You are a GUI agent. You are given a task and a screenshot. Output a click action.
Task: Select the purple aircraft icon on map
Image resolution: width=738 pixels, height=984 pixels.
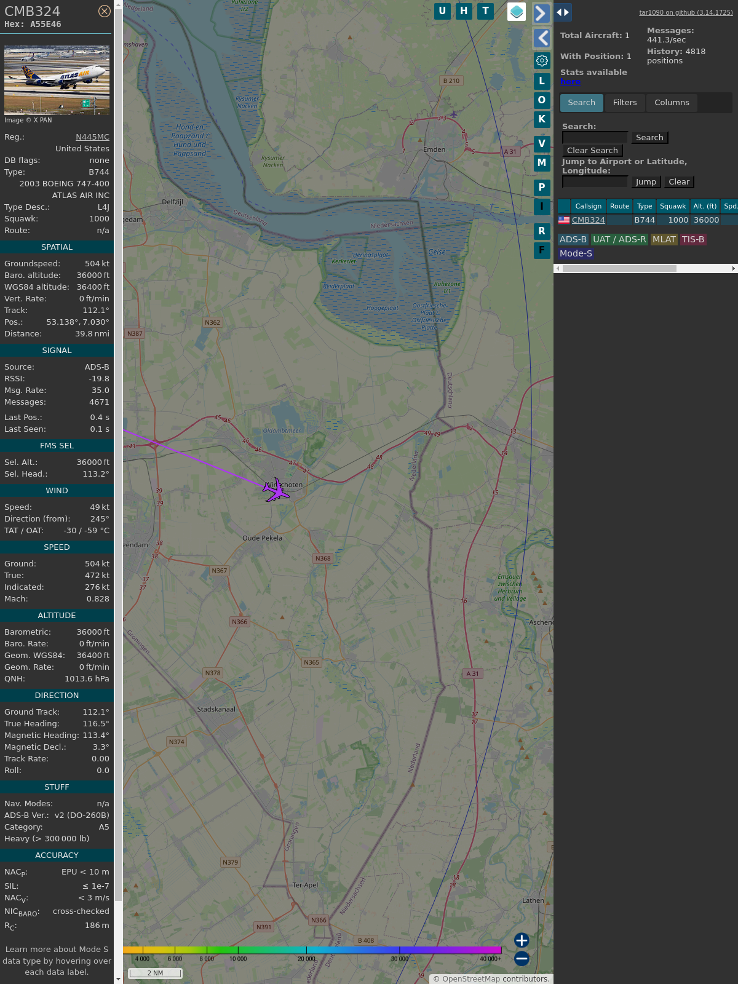pyautogui.click(x=276, y=490)
